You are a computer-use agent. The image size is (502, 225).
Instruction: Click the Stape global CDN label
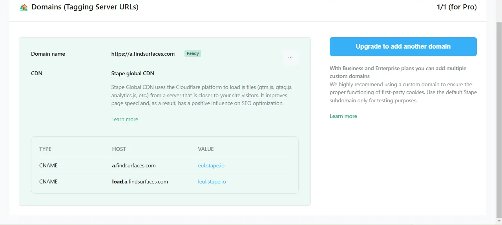click(133, 73)
